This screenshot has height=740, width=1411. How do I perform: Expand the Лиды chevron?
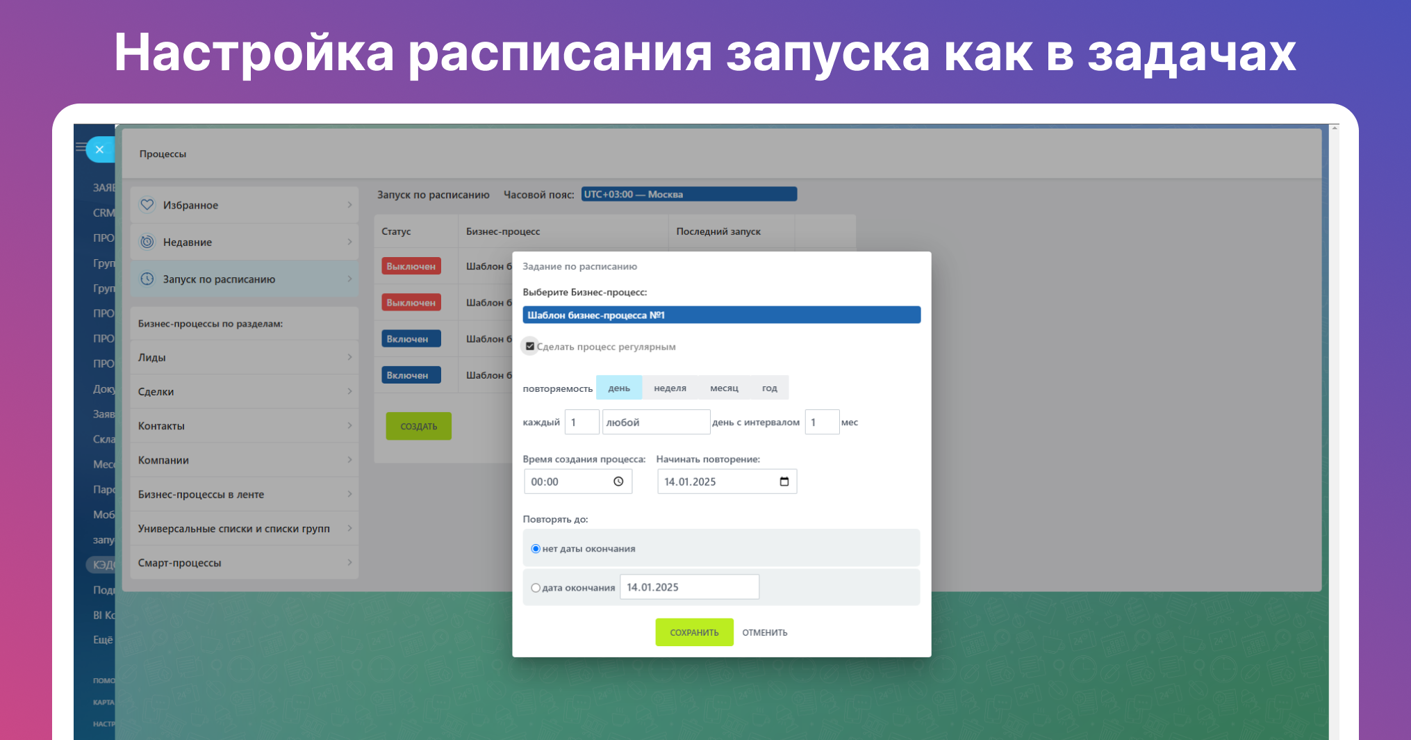click(349, 357)
